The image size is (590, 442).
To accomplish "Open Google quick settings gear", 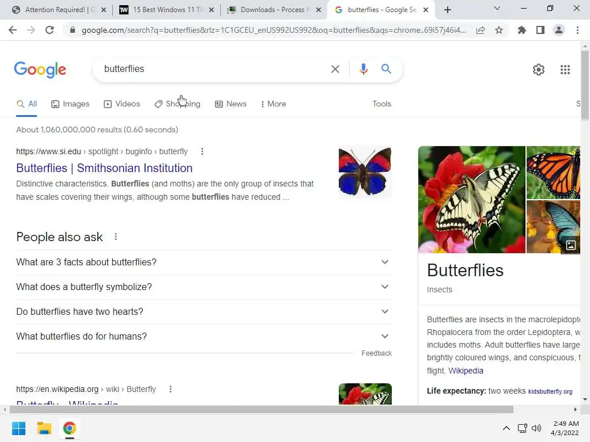I will 539,70.
